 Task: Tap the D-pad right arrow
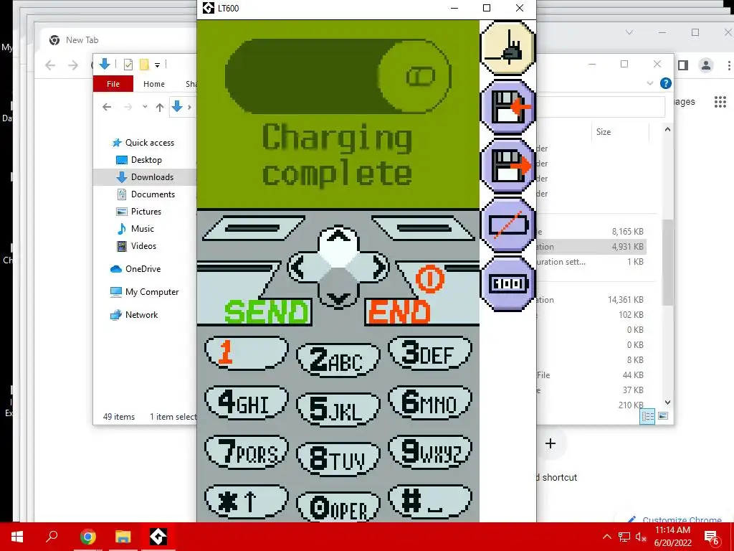pyautogui.click(x=377, y=268)
